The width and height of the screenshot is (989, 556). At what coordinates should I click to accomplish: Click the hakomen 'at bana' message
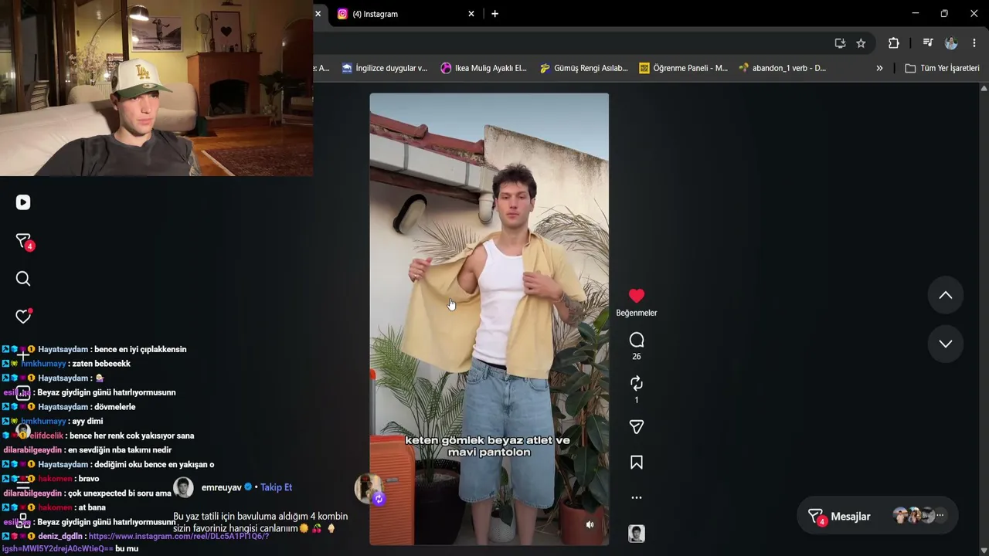[92, 507]
